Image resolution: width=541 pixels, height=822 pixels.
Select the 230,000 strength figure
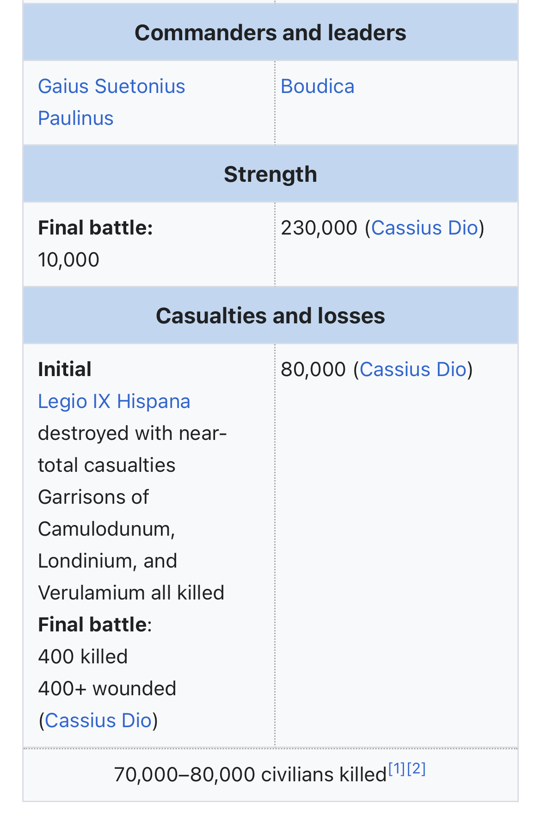(x=319, y=228)
